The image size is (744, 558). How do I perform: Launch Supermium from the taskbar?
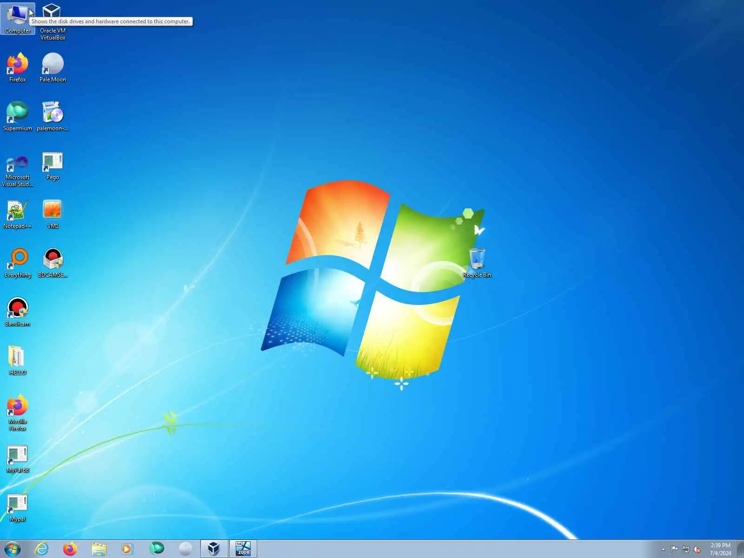pyautogui.click(x=157, y=549)
